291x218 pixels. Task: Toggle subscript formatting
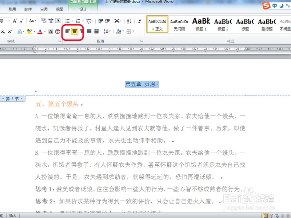[x=3, y=31]
